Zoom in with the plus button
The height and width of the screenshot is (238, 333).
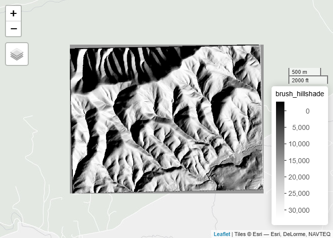(x=13, y=13)
